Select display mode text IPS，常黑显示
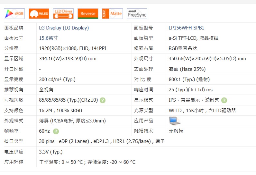The height and width of the screenshot is (175, 256). (x=184, y=100)
